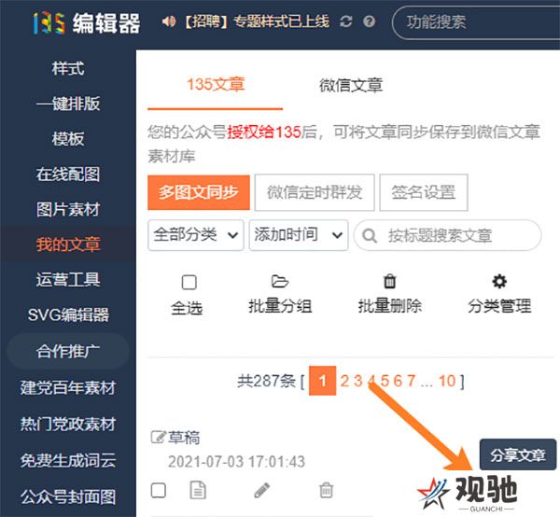Open 免费生成词云 in the sidebar
This screenshot has width=560, height=517.
(68, 460)
